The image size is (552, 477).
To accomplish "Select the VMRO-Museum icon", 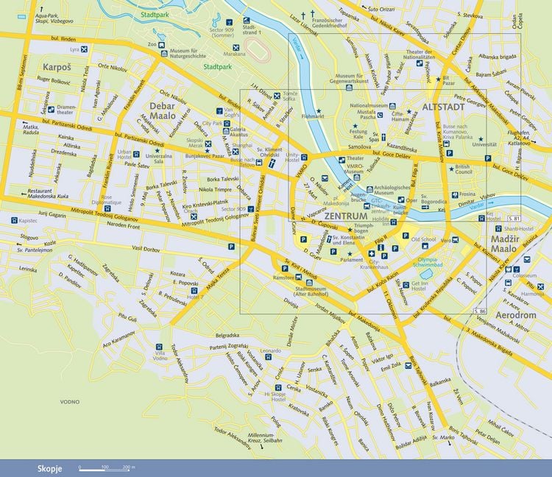I will coord(357,177).
